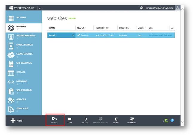
Task: Open Virtual Machines monitor icon
Action: click(x=11, y=37)
